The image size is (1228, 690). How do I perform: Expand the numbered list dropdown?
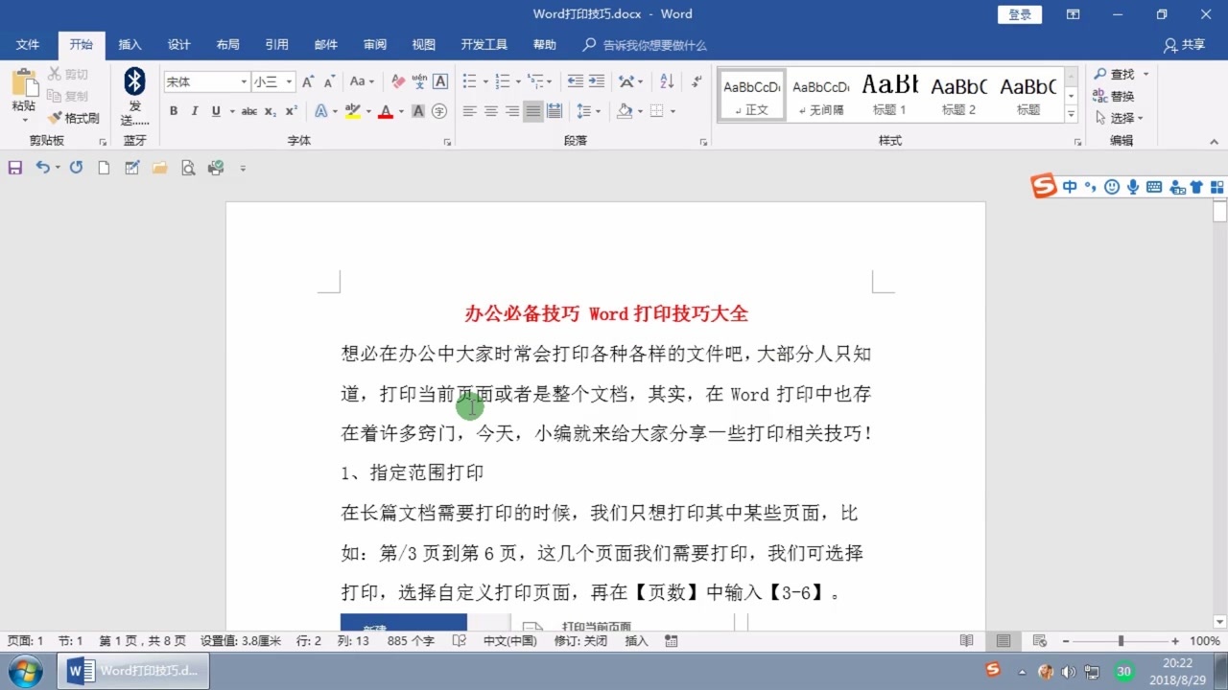(518, 82)
